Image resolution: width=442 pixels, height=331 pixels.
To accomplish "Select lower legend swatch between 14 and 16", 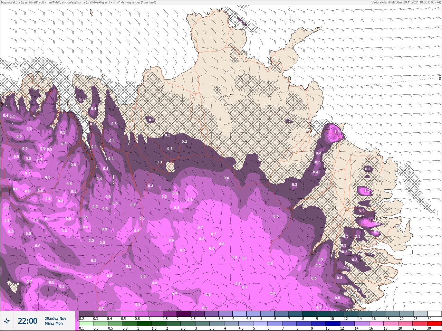I will pyautogui.click(x=362, y=324).
